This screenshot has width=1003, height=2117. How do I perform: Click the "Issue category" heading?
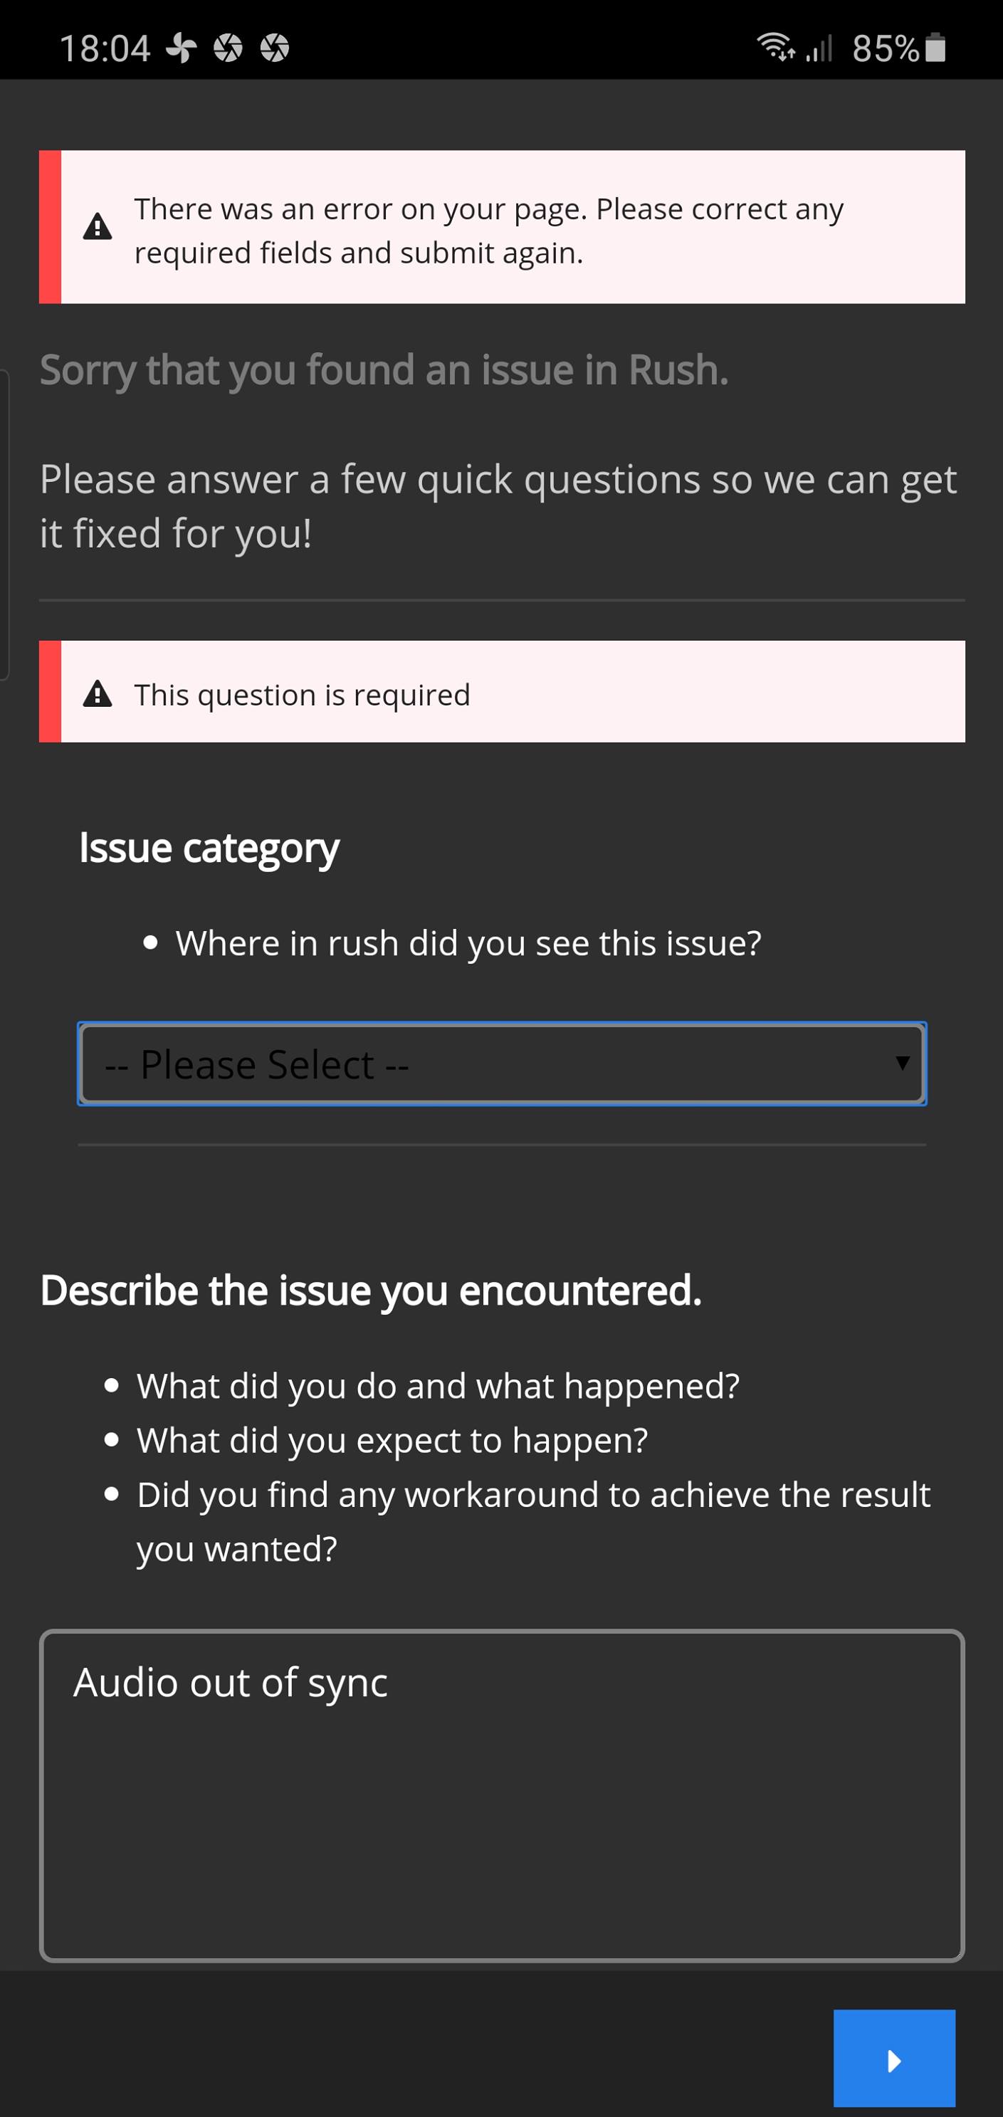(209, 847)
